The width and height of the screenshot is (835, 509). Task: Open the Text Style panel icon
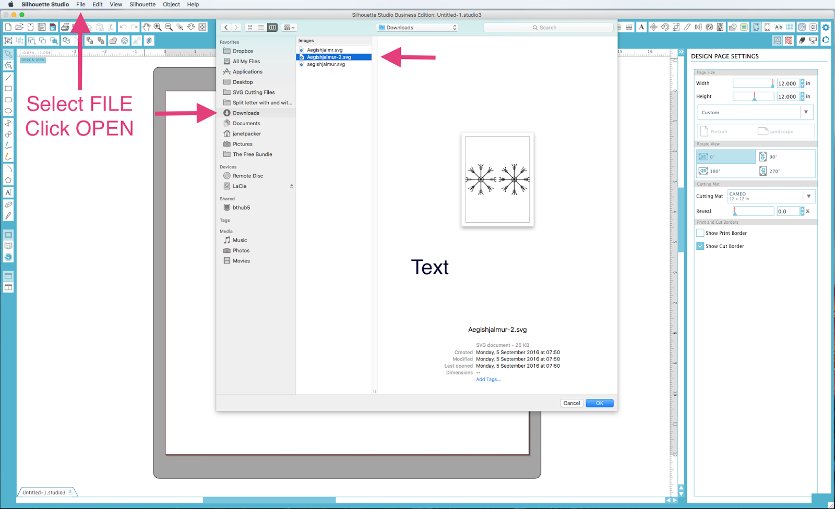(x=641, y=27)
